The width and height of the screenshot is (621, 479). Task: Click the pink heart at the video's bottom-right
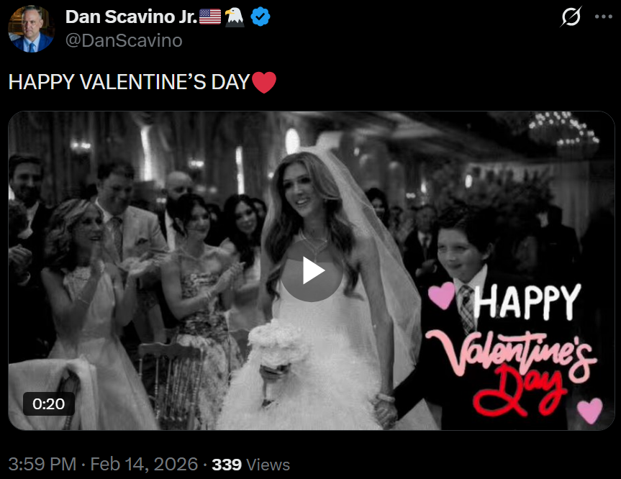(590, 410)
